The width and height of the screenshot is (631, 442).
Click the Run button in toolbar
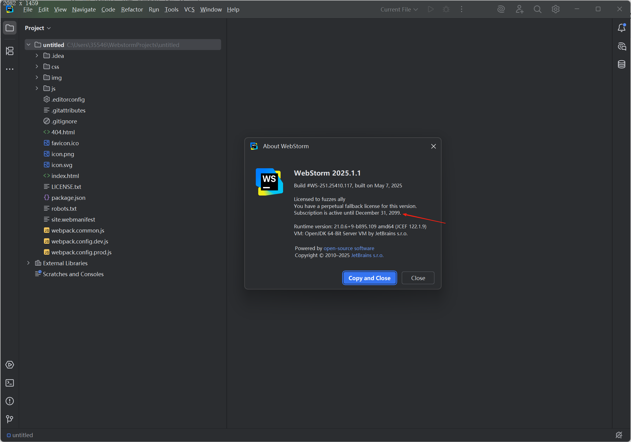(431, 9)
